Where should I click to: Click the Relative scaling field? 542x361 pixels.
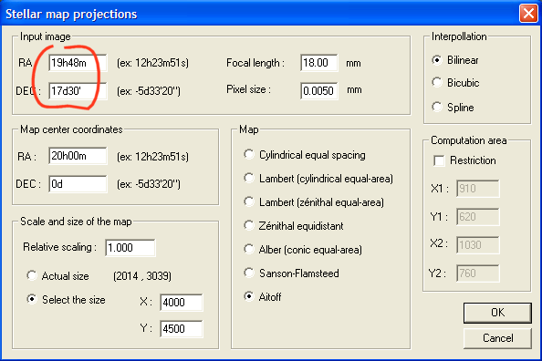point(130,248)
